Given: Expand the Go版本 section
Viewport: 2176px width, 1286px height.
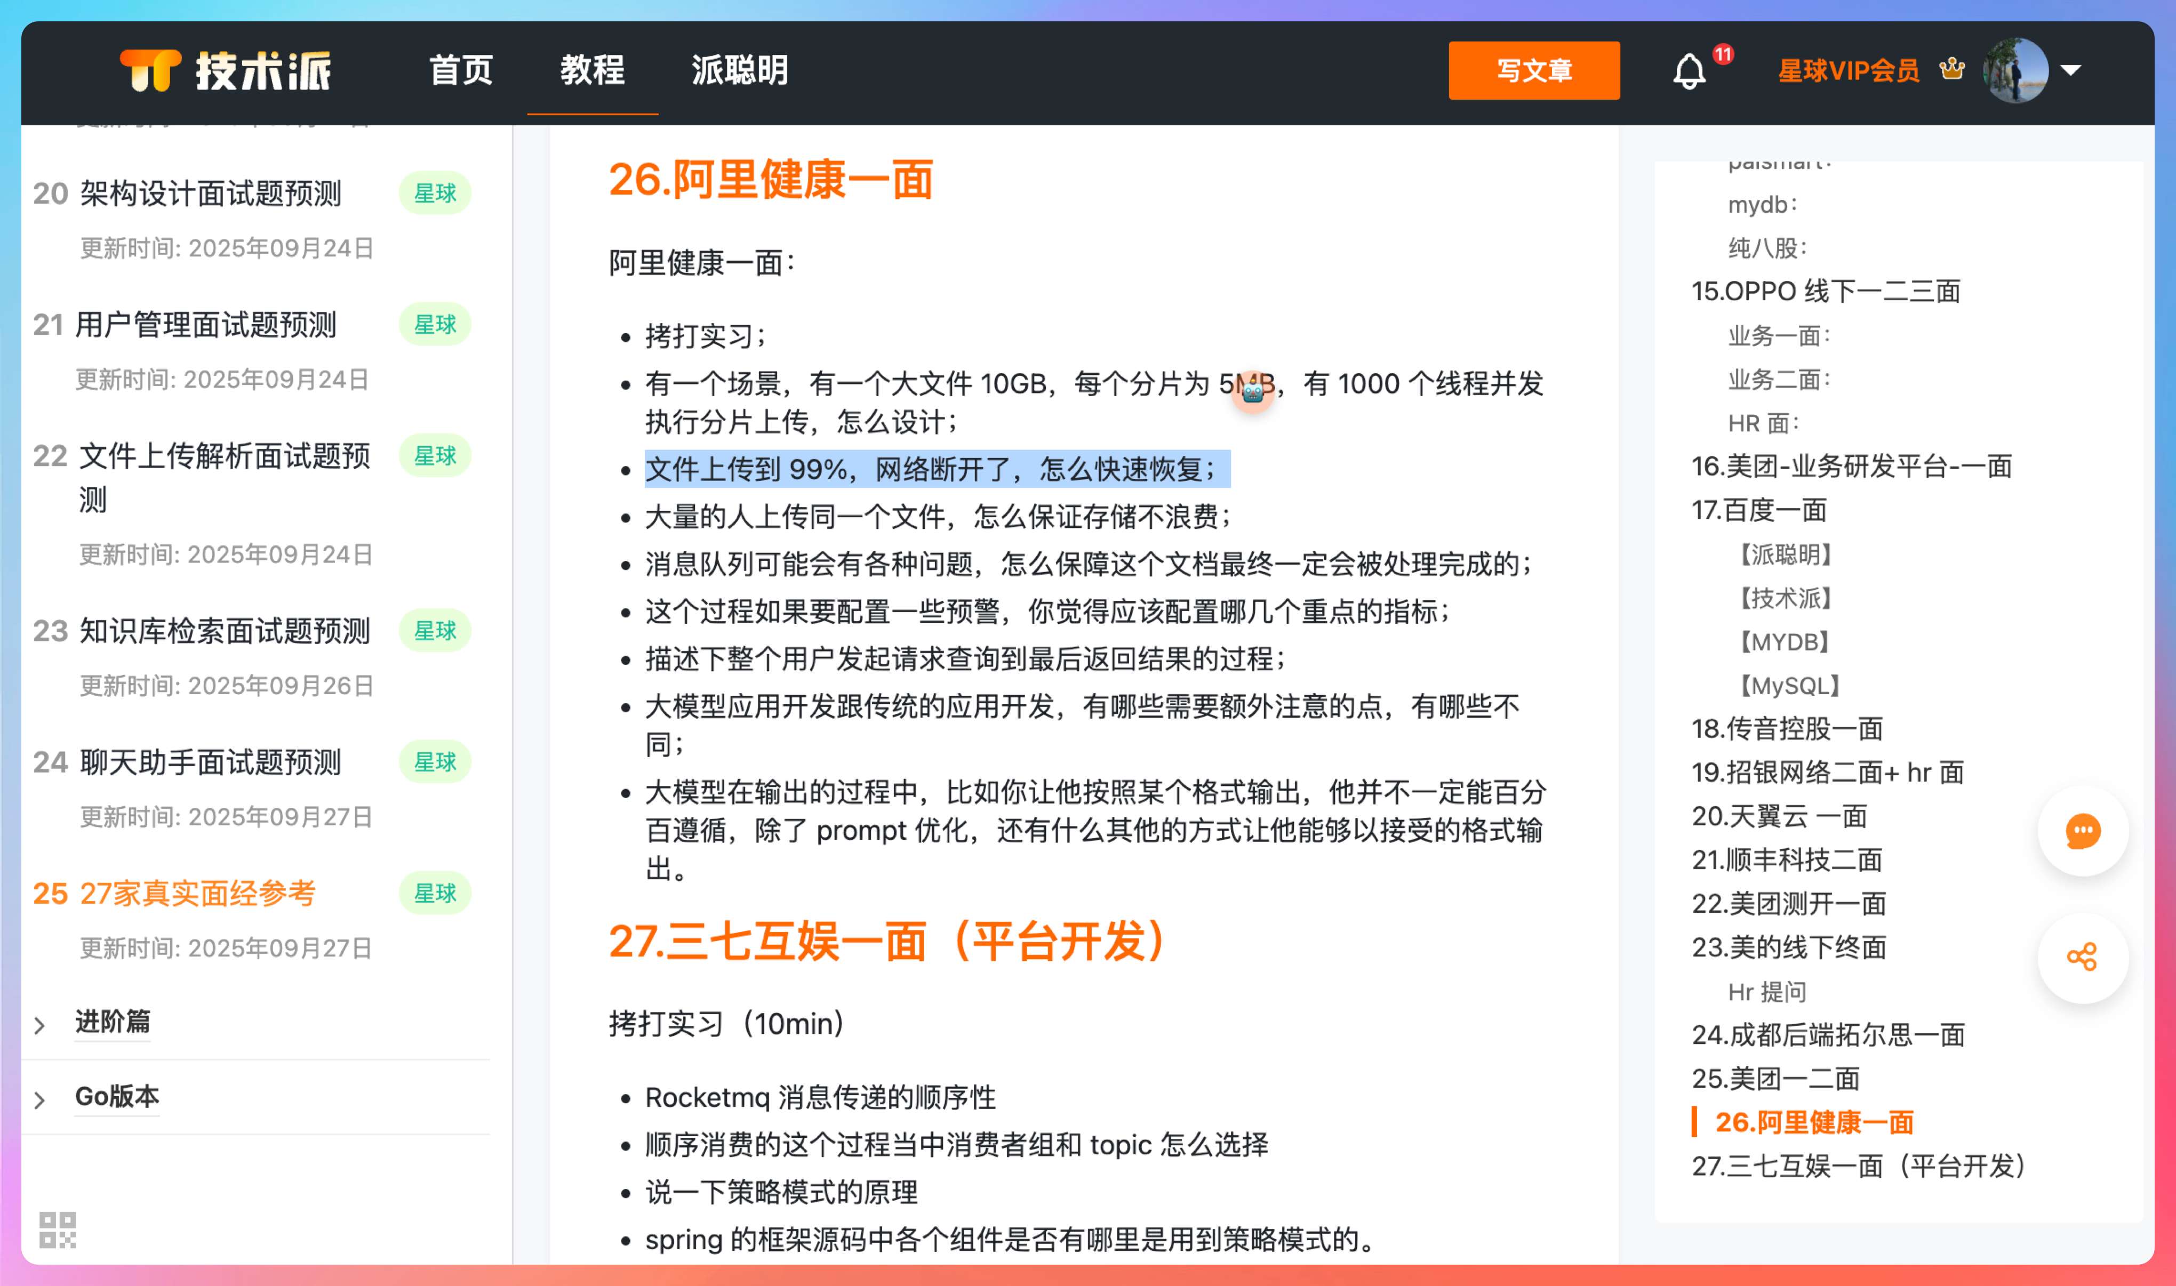Looking at the screenshot, I should tap(117, 1096).
